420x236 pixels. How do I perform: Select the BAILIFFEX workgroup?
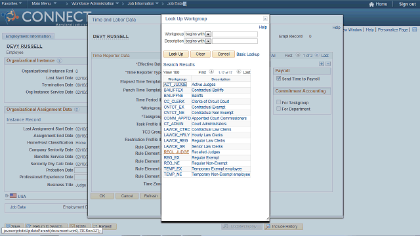tap(173, 90)
